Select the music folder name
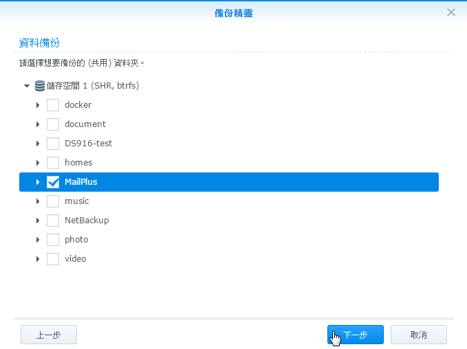The height and width of the screenshot is (349, 467). pyautogui.click(x=77, y=201)
